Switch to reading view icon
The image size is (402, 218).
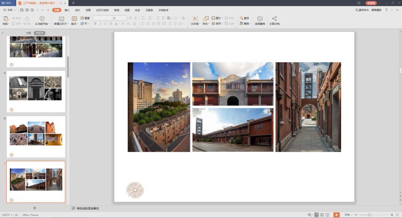(x=328, y=215)
